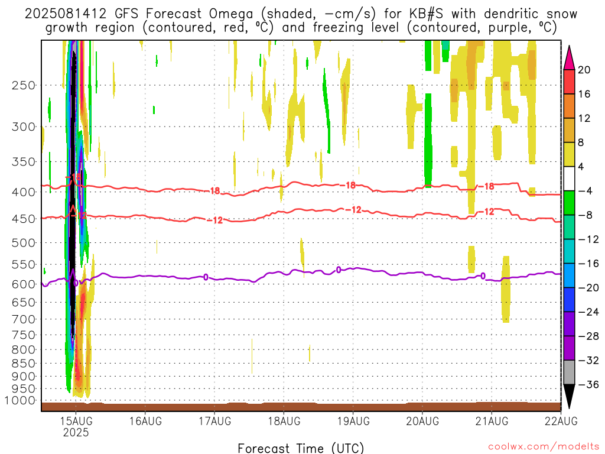This screenshot has width=605, height=454.
Task: Click the 800 pressure level label
Action: (x=24, y=350)
